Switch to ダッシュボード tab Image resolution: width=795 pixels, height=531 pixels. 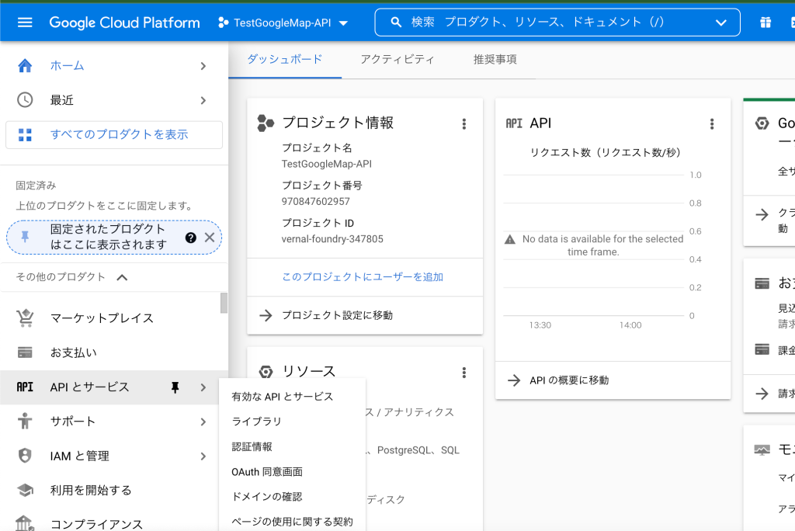[285, 59]
